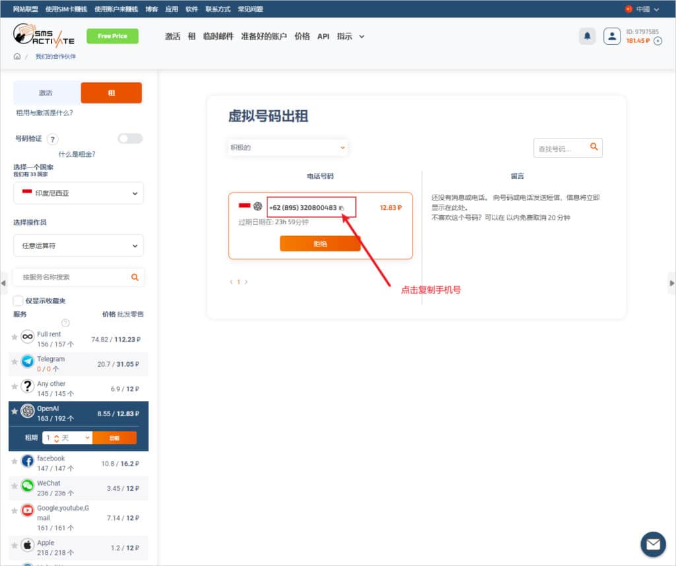
Task: Click the service search magnifier icon
Action: 135,277
